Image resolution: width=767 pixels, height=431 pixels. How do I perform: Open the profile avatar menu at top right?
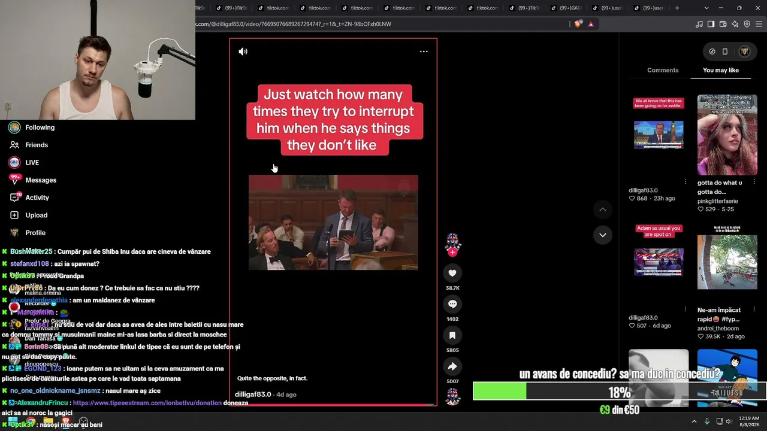[745, 51]
